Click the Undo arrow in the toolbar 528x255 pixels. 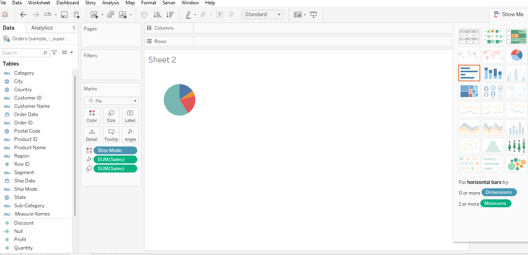[x=23, y=14]
